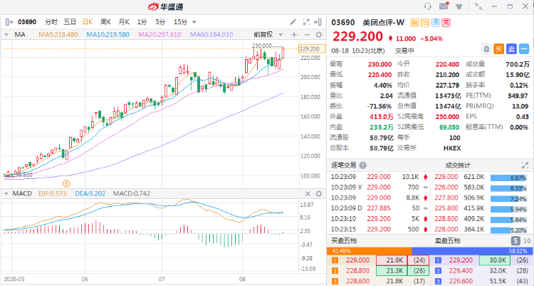Switch to 五日 five-day chart

(70, 22)
